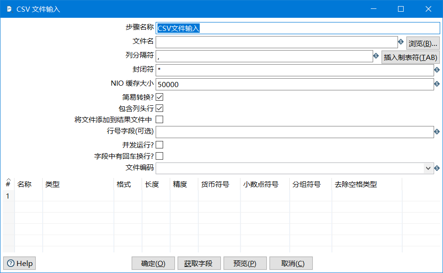Click the 浏览(B)... button
This screenshot has height=273, width=443.
tap(423, 43)
